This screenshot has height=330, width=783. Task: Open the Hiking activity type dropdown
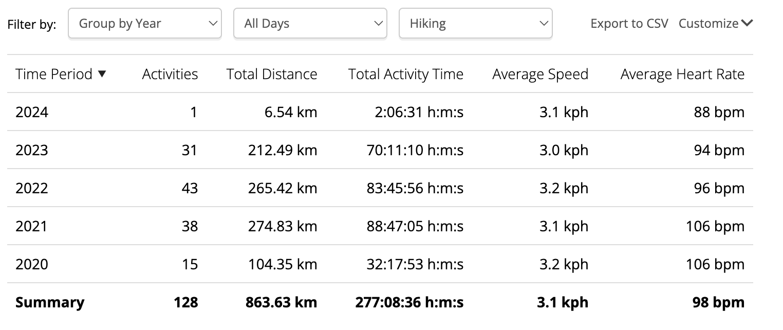point(476,23)
